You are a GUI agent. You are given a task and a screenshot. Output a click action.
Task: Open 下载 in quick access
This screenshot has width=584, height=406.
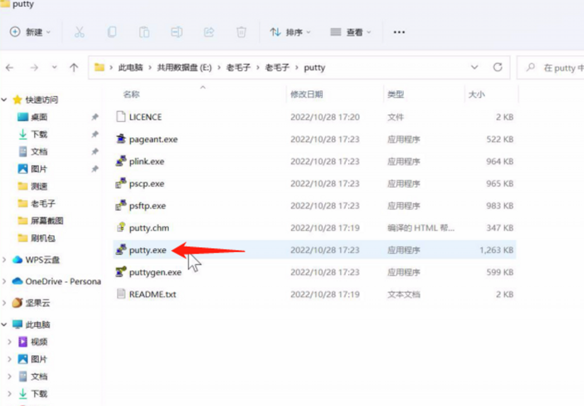coord(39,134)
